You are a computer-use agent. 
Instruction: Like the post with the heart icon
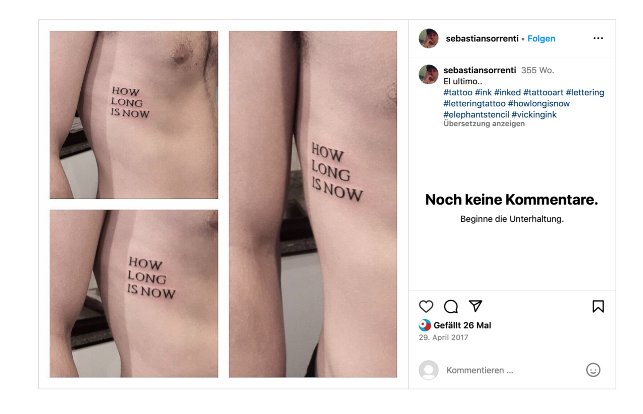coord(426,306)
